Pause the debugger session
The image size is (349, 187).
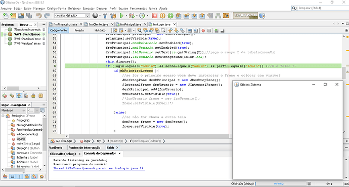162,16
